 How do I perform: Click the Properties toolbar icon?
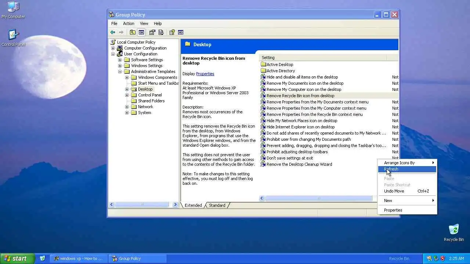point(152,32)
